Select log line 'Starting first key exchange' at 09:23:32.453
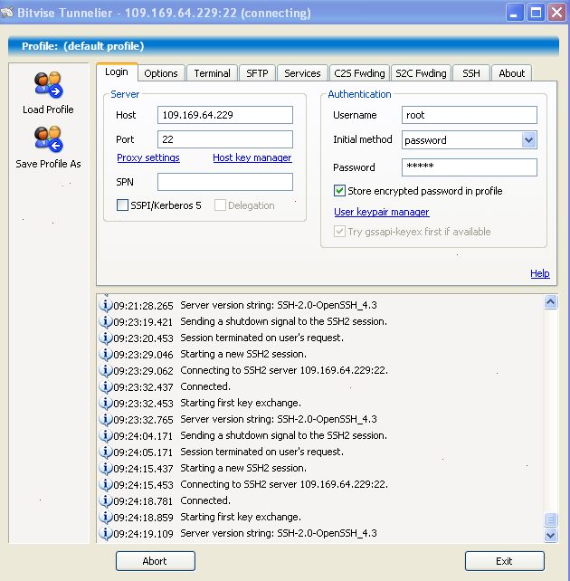 [x=241, y=403]
